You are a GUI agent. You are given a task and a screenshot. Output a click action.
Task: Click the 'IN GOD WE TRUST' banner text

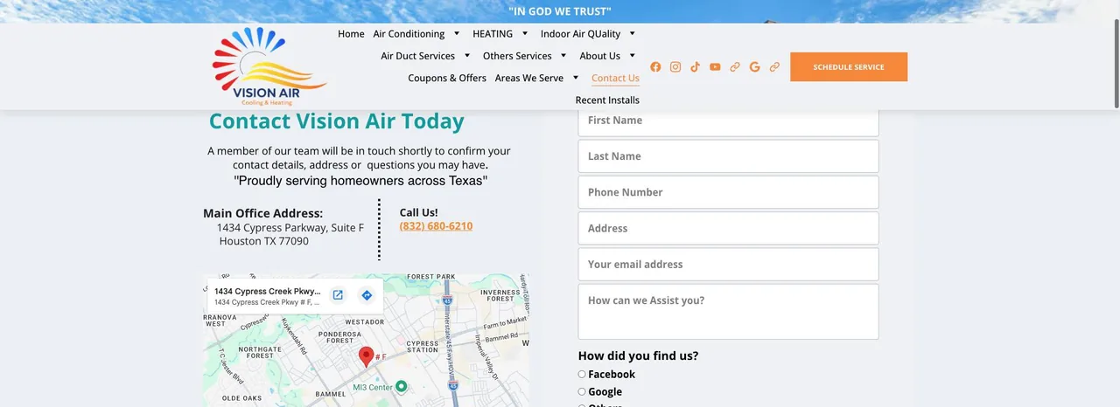tap(560, 11)
